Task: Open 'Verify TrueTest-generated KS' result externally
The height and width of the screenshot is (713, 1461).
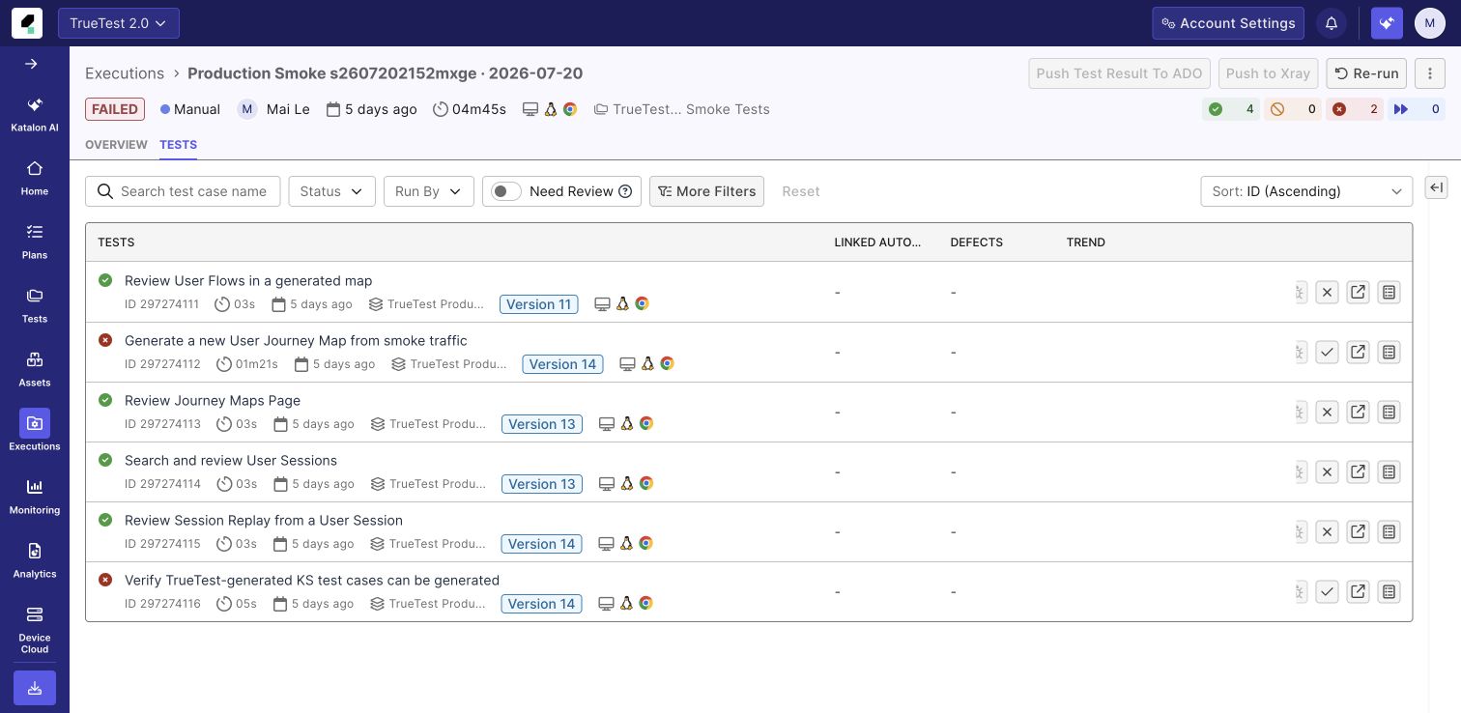Action: click(x=1358, y=591)
